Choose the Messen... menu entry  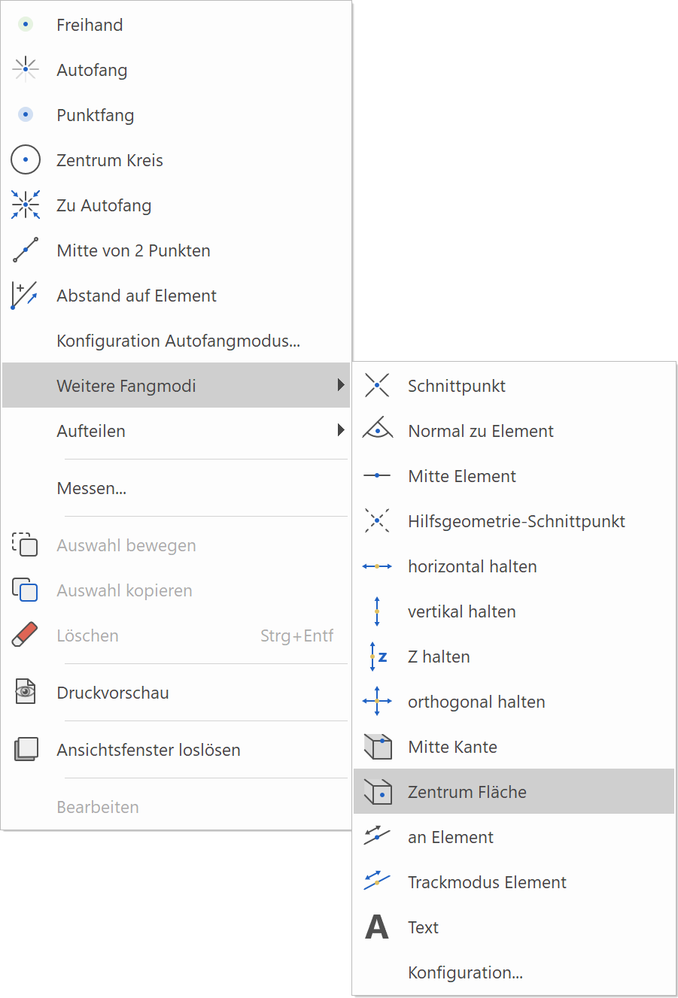[x=92, y=488]
